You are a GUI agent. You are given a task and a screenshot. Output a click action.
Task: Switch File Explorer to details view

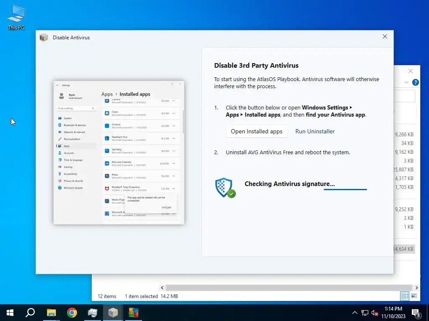(x=405, y=296)
